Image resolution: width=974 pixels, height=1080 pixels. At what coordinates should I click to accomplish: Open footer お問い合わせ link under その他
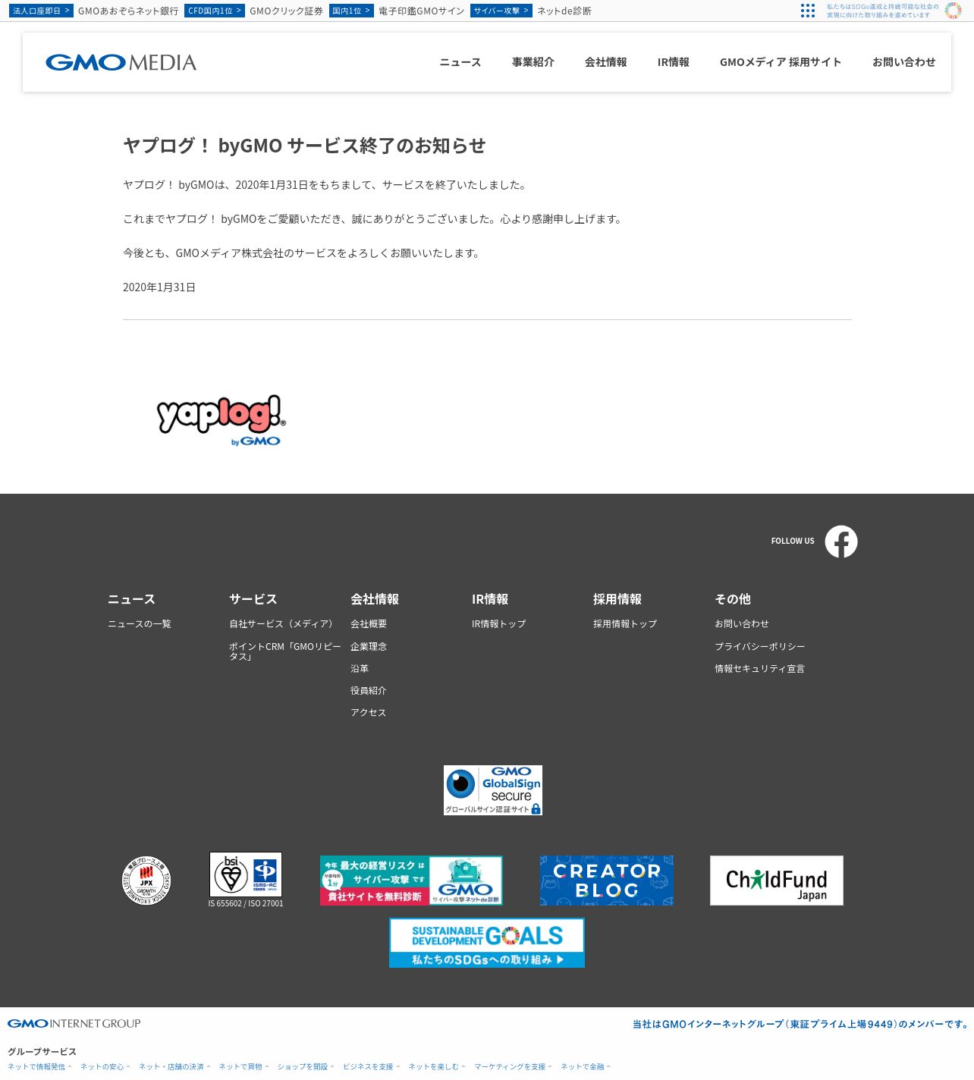pos(742,624)
